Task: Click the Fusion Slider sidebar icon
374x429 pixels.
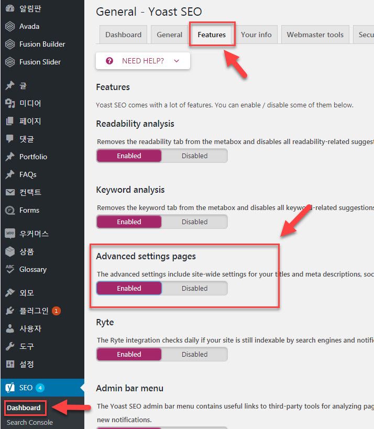Action: tap(10, 62)
